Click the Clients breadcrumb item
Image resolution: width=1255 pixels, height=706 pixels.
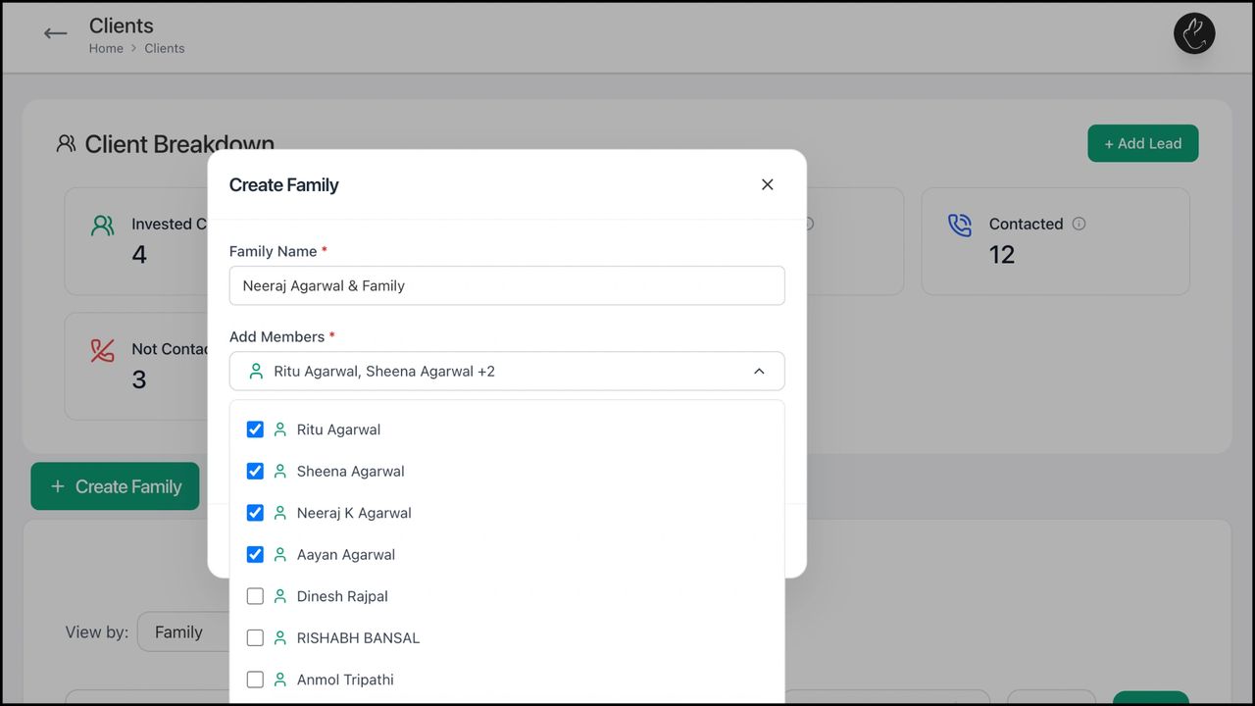pos(164,48)
